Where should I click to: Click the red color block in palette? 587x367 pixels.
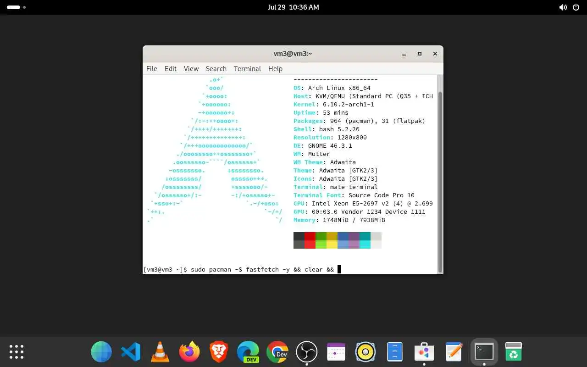(310, 236)
